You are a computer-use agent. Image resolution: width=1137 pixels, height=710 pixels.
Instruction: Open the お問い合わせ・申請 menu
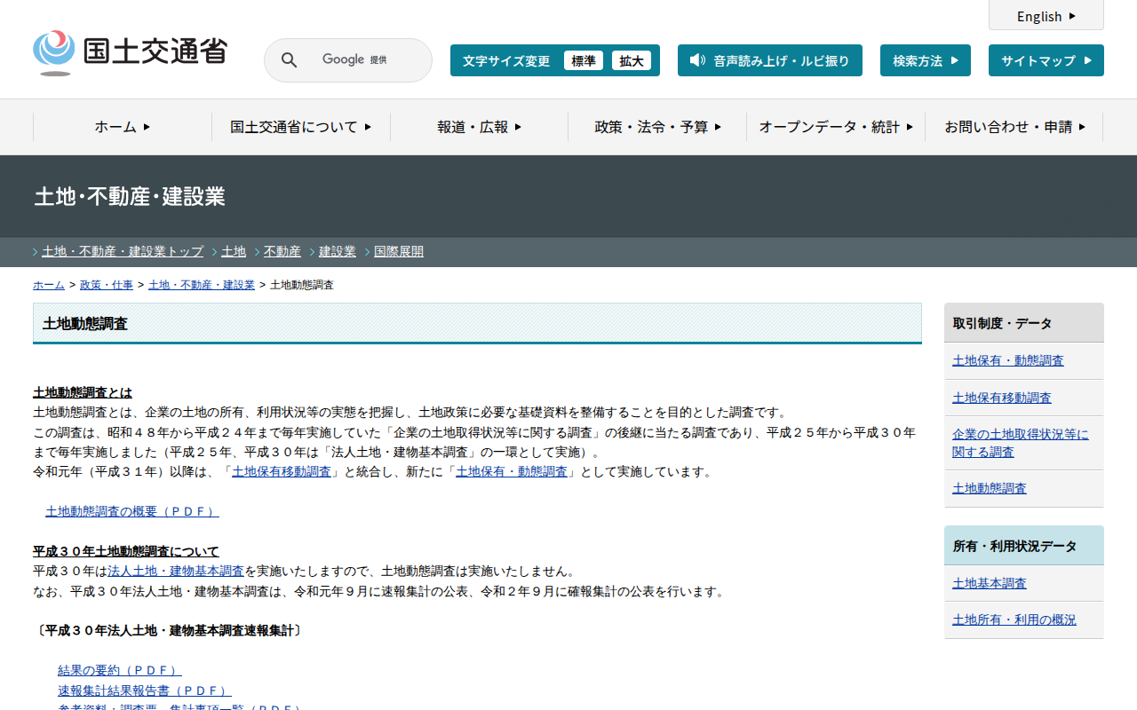click(x=1014, y=127)
